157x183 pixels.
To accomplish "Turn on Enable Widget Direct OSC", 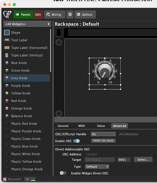I will [63, 173].
